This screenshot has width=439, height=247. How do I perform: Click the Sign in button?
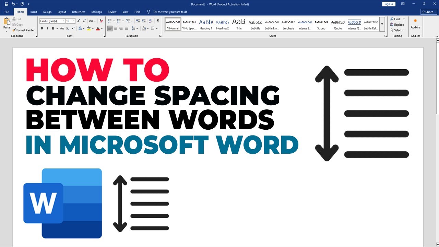pos(389,4)
